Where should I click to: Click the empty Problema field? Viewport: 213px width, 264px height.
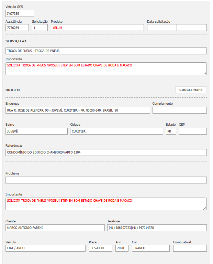pos(106,180)
